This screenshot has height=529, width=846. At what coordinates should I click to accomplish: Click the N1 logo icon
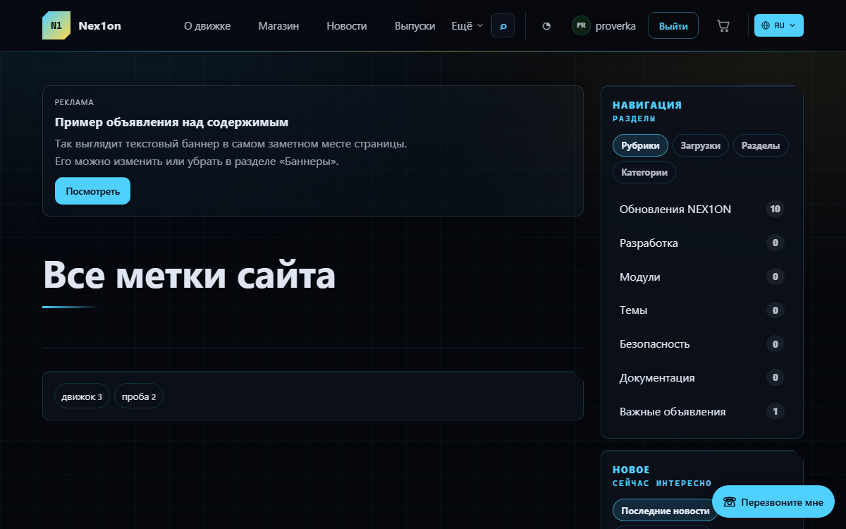(56, 25)
